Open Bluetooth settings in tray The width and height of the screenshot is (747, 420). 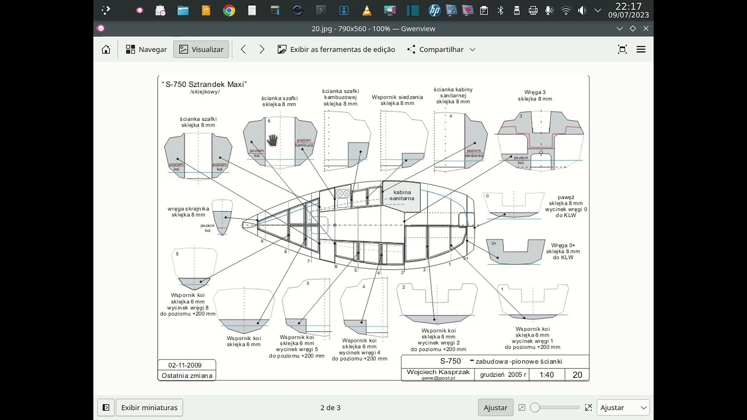coord(500,10)
